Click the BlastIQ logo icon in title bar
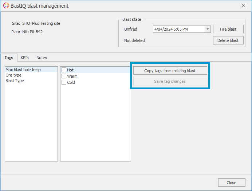The image size is (252, 191). click(6, 5)
